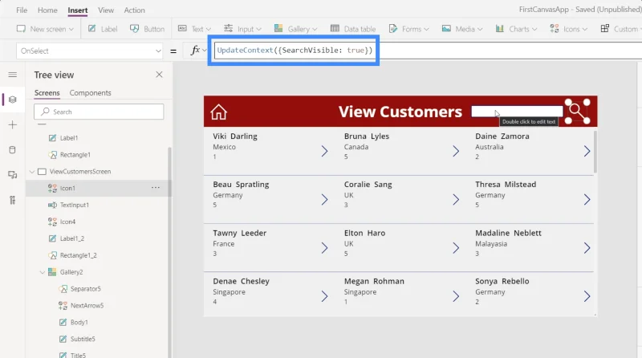This screenshot has height=358, width=642.
Task: Click next arrow for Thresa Milstead
Action: point(587,200)
